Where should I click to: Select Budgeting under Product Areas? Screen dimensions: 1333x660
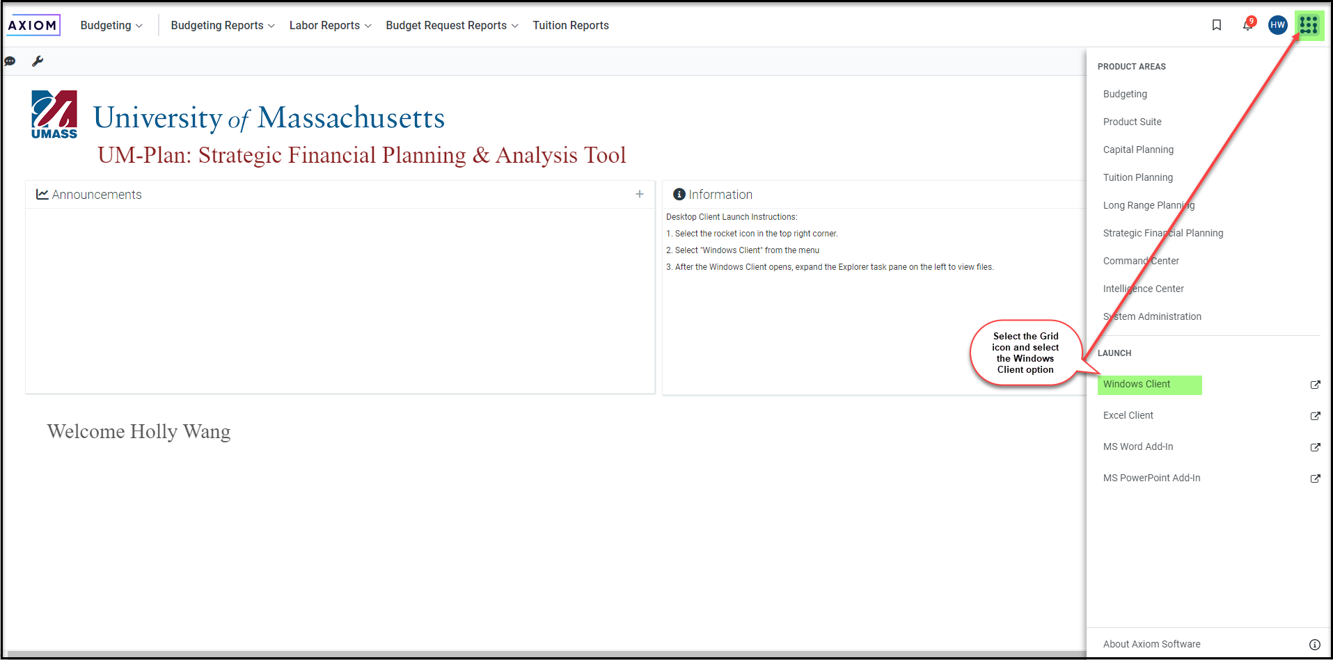[1125, 94]
